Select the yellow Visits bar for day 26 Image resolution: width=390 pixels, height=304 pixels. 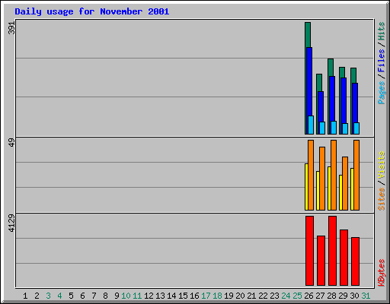306,187
